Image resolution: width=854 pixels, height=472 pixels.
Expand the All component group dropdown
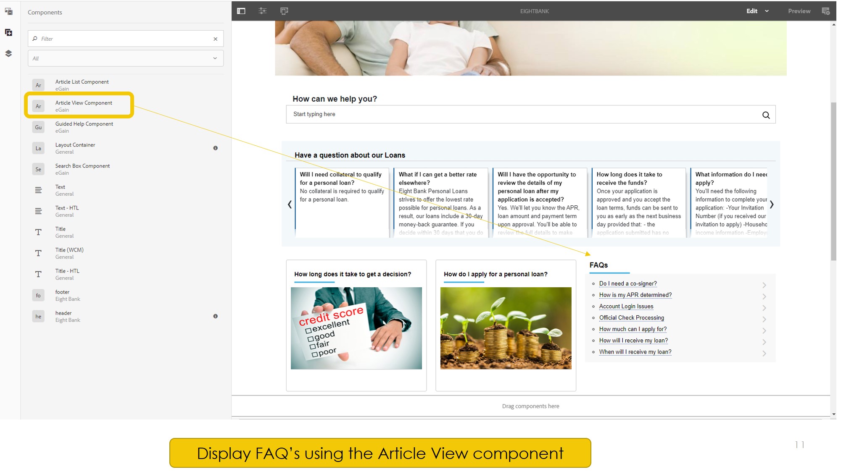[x=126, y=59]
